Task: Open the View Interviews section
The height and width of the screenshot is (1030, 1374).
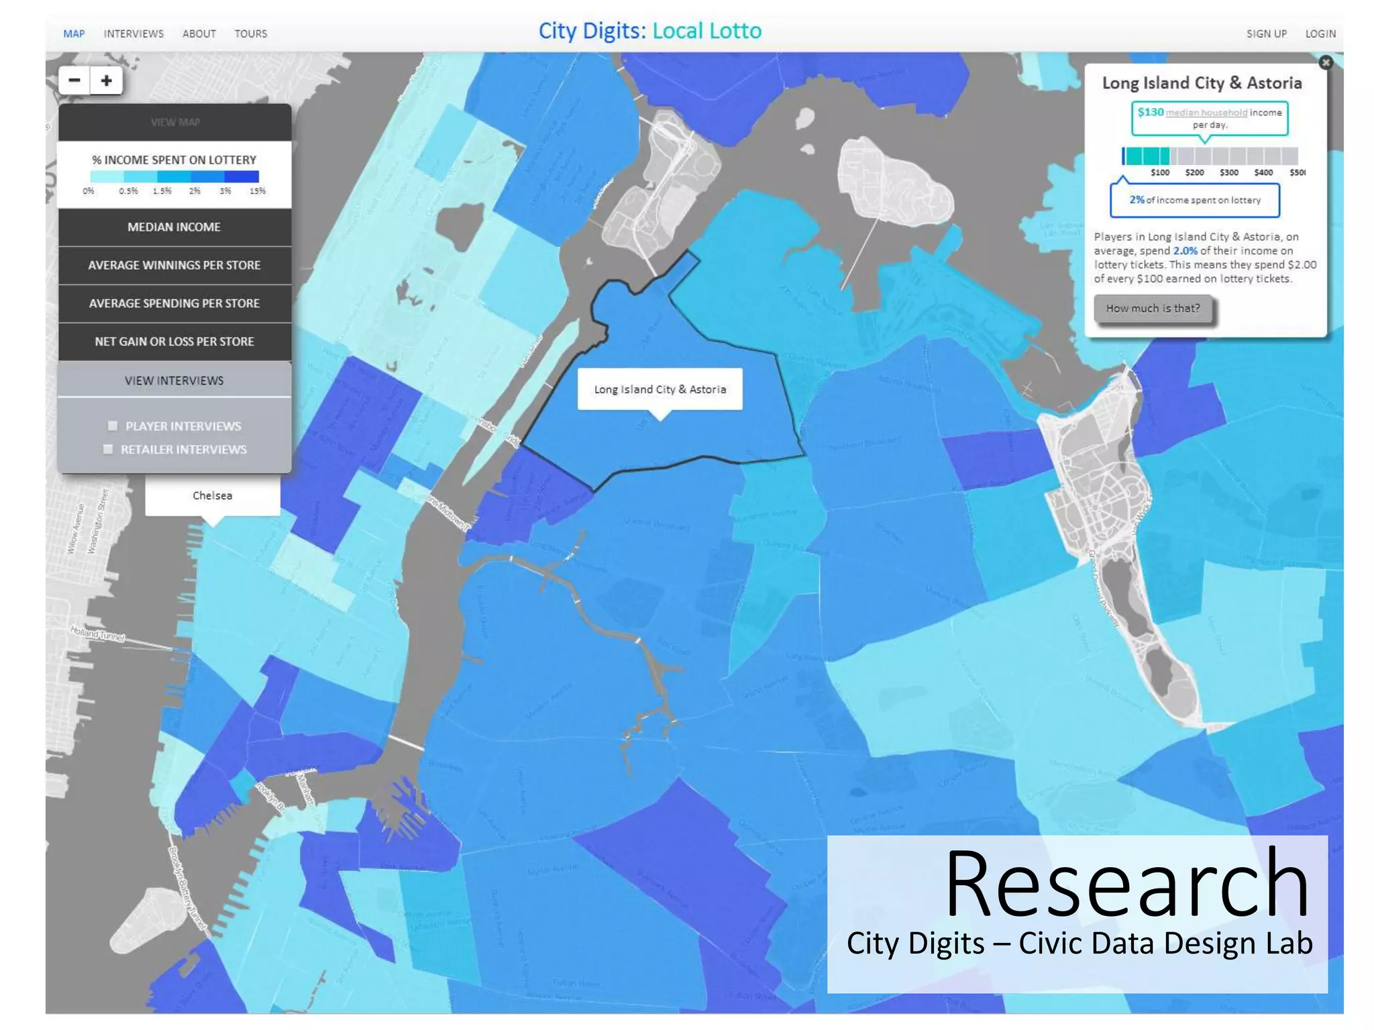Action: pos(175,380)
